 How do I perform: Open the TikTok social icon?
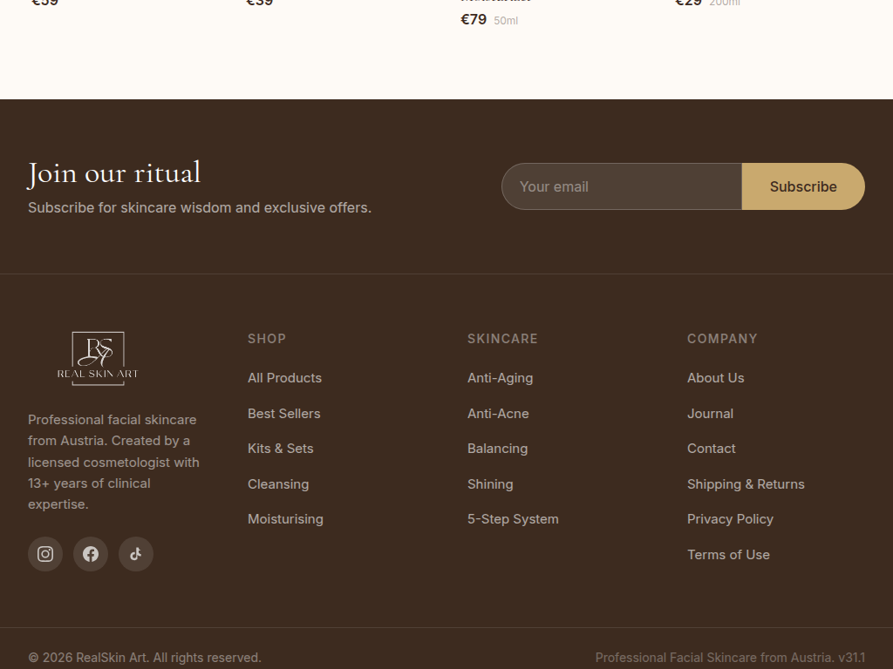point(136,554)
